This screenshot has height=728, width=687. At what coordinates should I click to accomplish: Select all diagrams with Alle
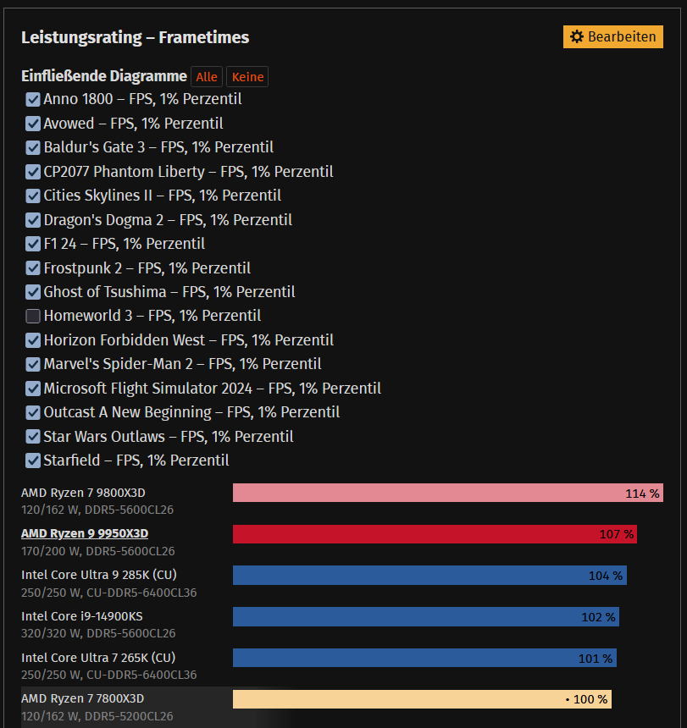pos(207,76)
